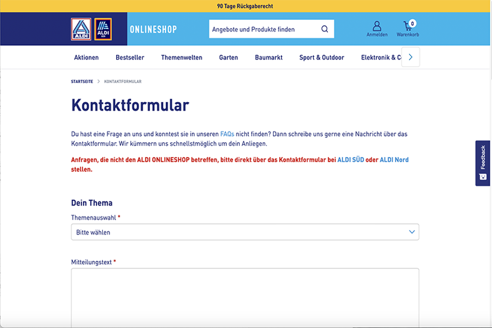492x328 pixels.
Task: Click the ONLINESHOP header title
Action: (x=153, y=30)
